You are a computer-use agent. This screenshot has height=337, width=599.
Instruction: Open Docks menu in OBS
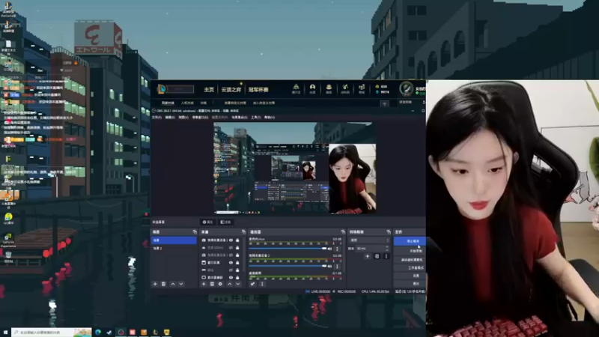click(200, 118)
